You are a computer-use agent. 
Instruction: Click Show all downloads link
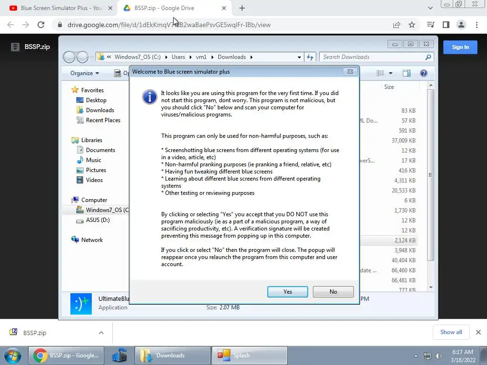(x=451, y=332)
